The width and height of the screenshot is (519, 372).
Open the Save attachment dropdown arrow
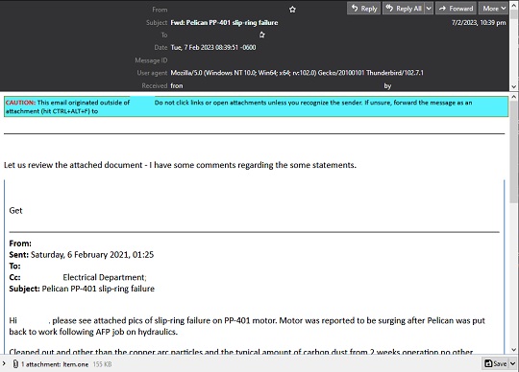[512, 363]
